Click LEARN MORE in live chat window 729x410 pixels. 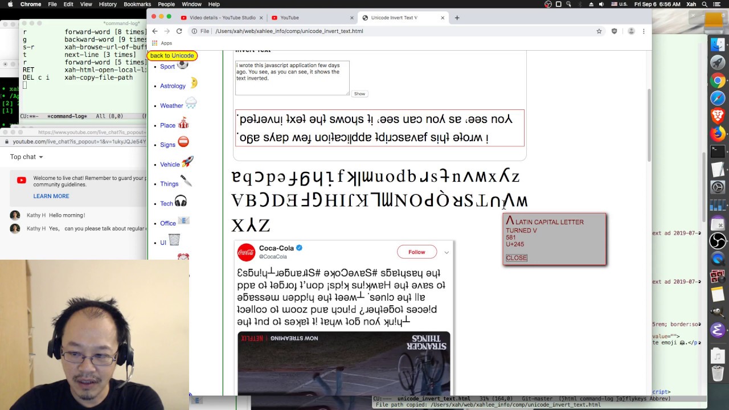[51, 196]
